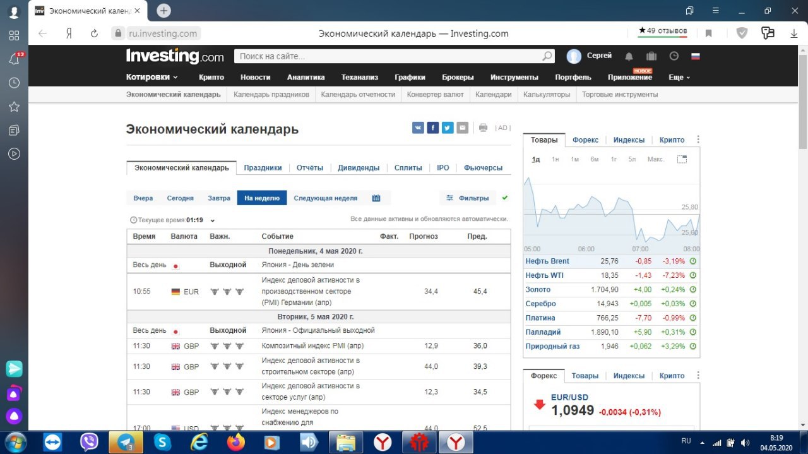Set chart range to 1н
This screenshot has width=808, height=454.
click(x=555, y=159)
